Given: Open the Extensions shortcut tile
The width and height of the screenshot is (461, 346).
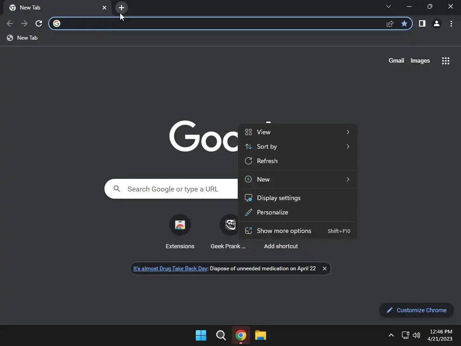Looking at the screenshot, I should 180,232.
